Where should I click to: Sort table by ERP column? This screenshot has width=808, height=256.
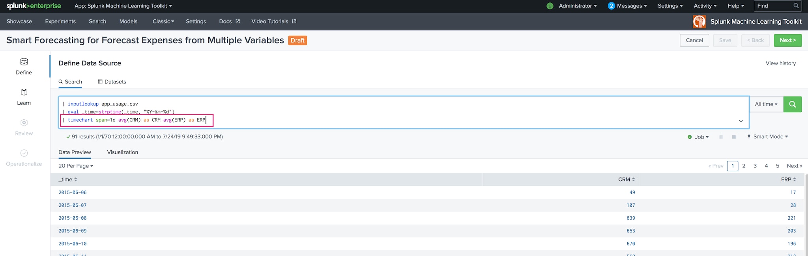[x=788, y=180]
